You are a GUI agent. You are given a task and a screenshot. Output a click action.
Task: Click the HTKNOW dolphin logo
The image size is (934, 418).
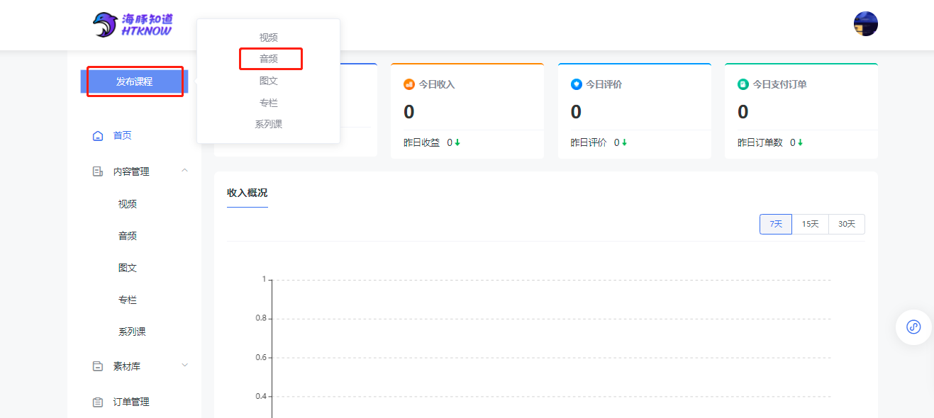pyautogui.click(x=133, y=25)
